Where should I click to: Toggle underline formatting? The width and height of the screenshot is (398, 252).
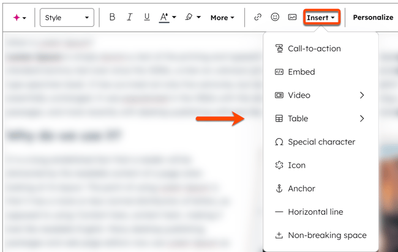[147, 17]
